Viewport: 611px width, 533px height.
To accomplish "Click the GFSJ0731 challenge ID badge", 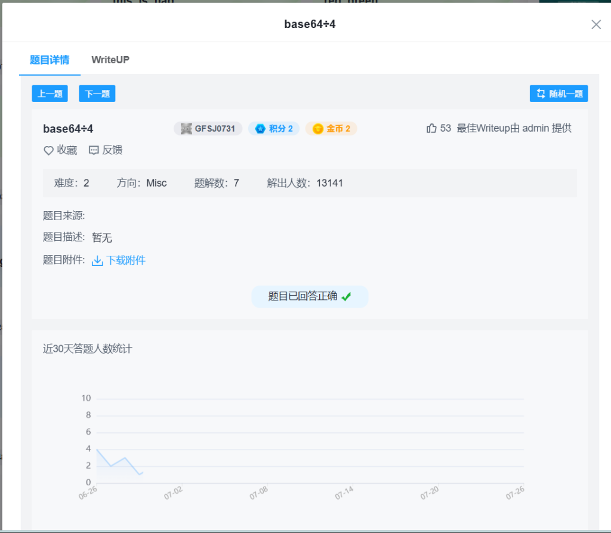I will pos(208,129).
